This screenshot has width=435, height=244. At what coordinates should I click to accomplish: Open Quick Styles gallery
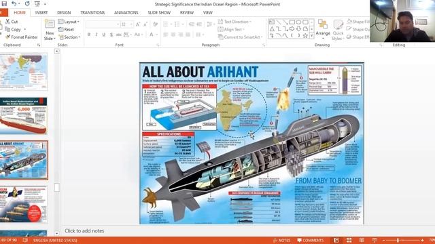pyautogui.click(x=338, y=30)
